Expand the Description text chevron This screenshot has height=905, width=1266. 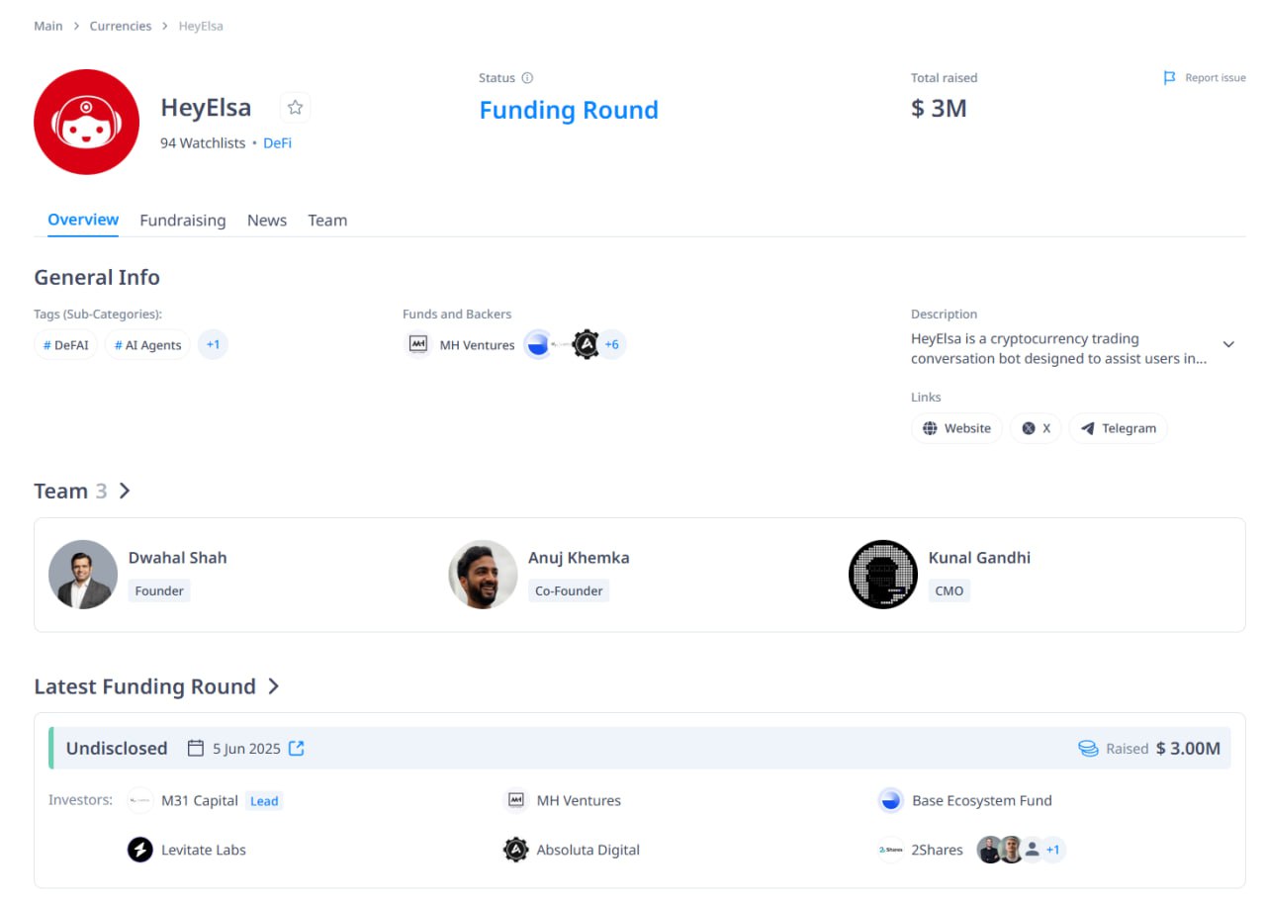click(1228, 344)
